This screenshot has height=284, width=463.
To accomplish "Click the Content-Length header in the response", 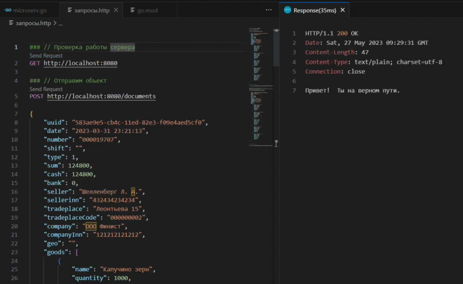I will coord(336,52).
